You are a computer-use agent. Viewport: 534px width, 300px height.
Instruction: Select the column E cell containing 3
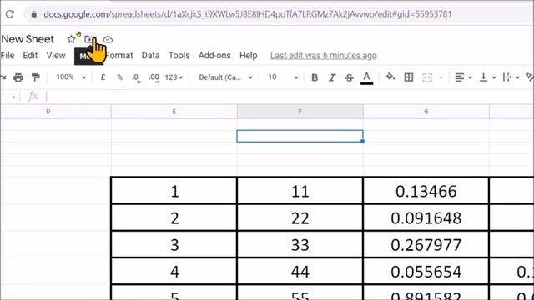(174, 244)
